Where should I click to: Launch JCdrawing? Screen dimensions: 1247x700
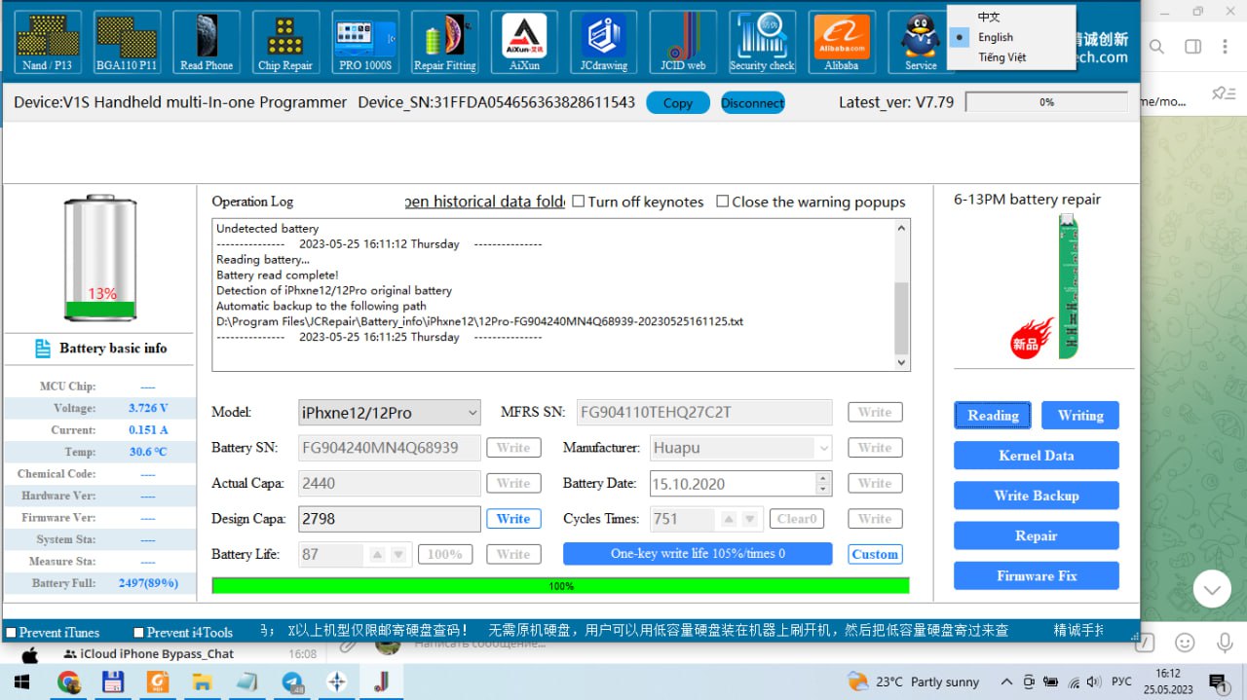604,42
